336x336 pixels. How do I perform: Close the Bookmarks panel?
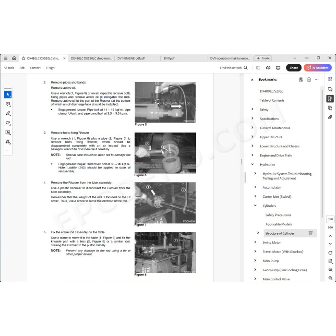252,80
